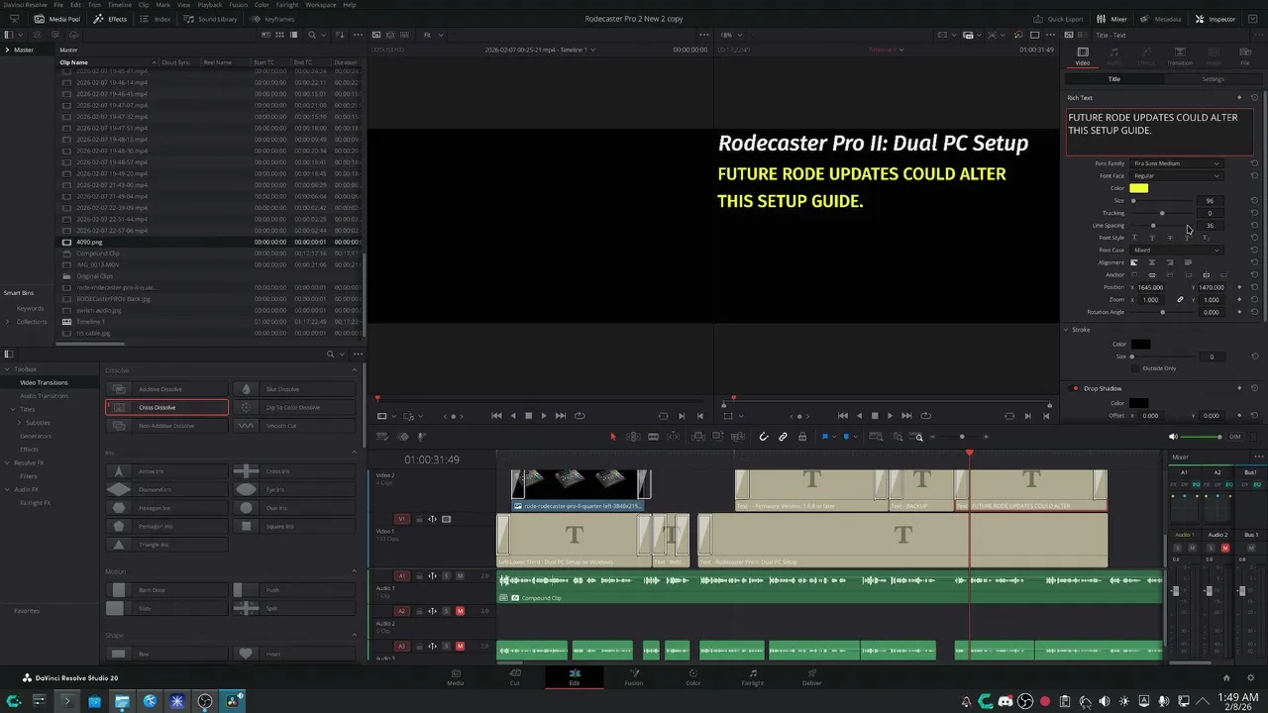
Task: Collapse the Dissolve transitions group
Action: pyautogui.click(x=355, y=370)
